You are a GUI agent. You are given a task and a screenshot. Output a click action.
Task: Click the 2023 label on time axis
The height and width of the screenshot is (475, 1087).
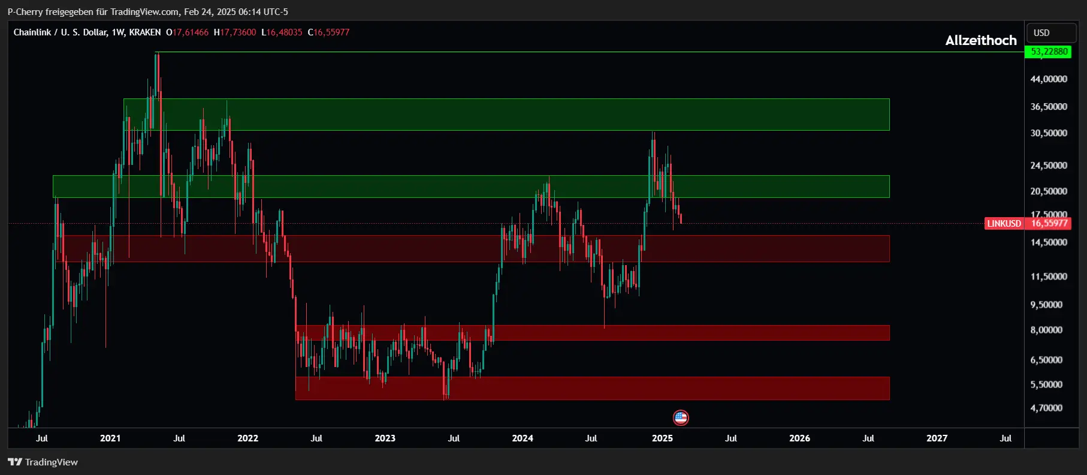tap(385, 438)
